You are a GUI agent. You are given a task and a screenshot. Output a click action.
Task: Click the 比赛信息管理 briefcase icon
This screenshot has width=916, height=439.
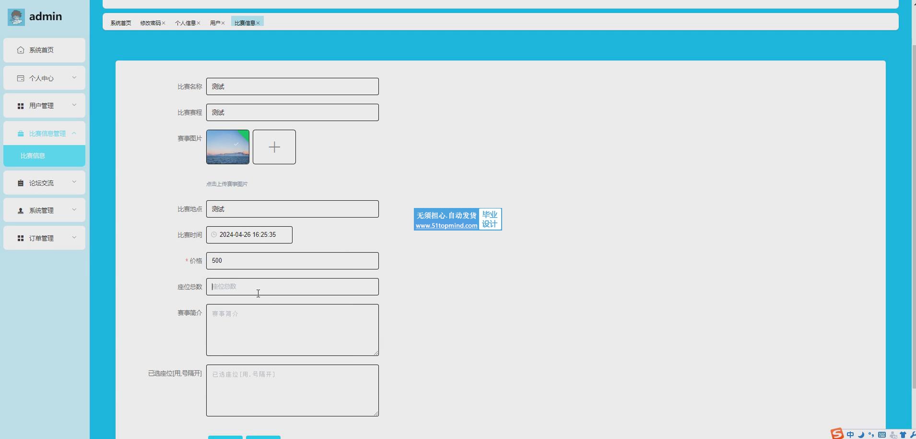click(21, 134)
